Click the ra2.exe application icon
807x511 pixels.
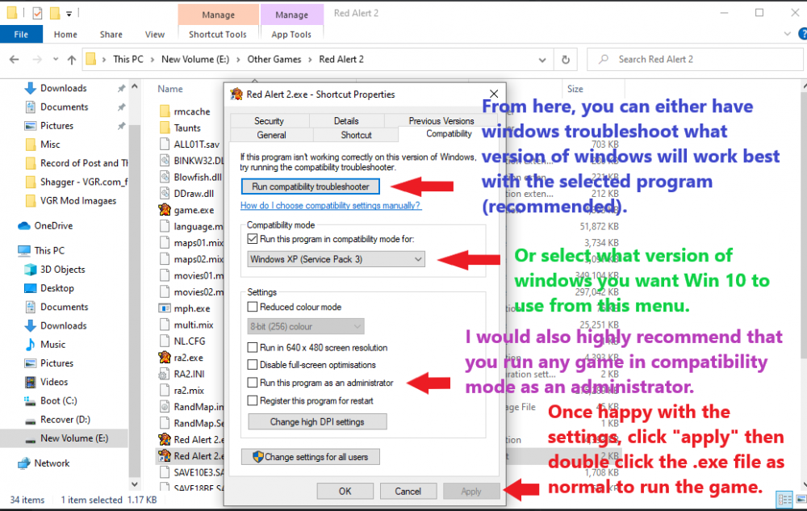click(x=165, y=358)
